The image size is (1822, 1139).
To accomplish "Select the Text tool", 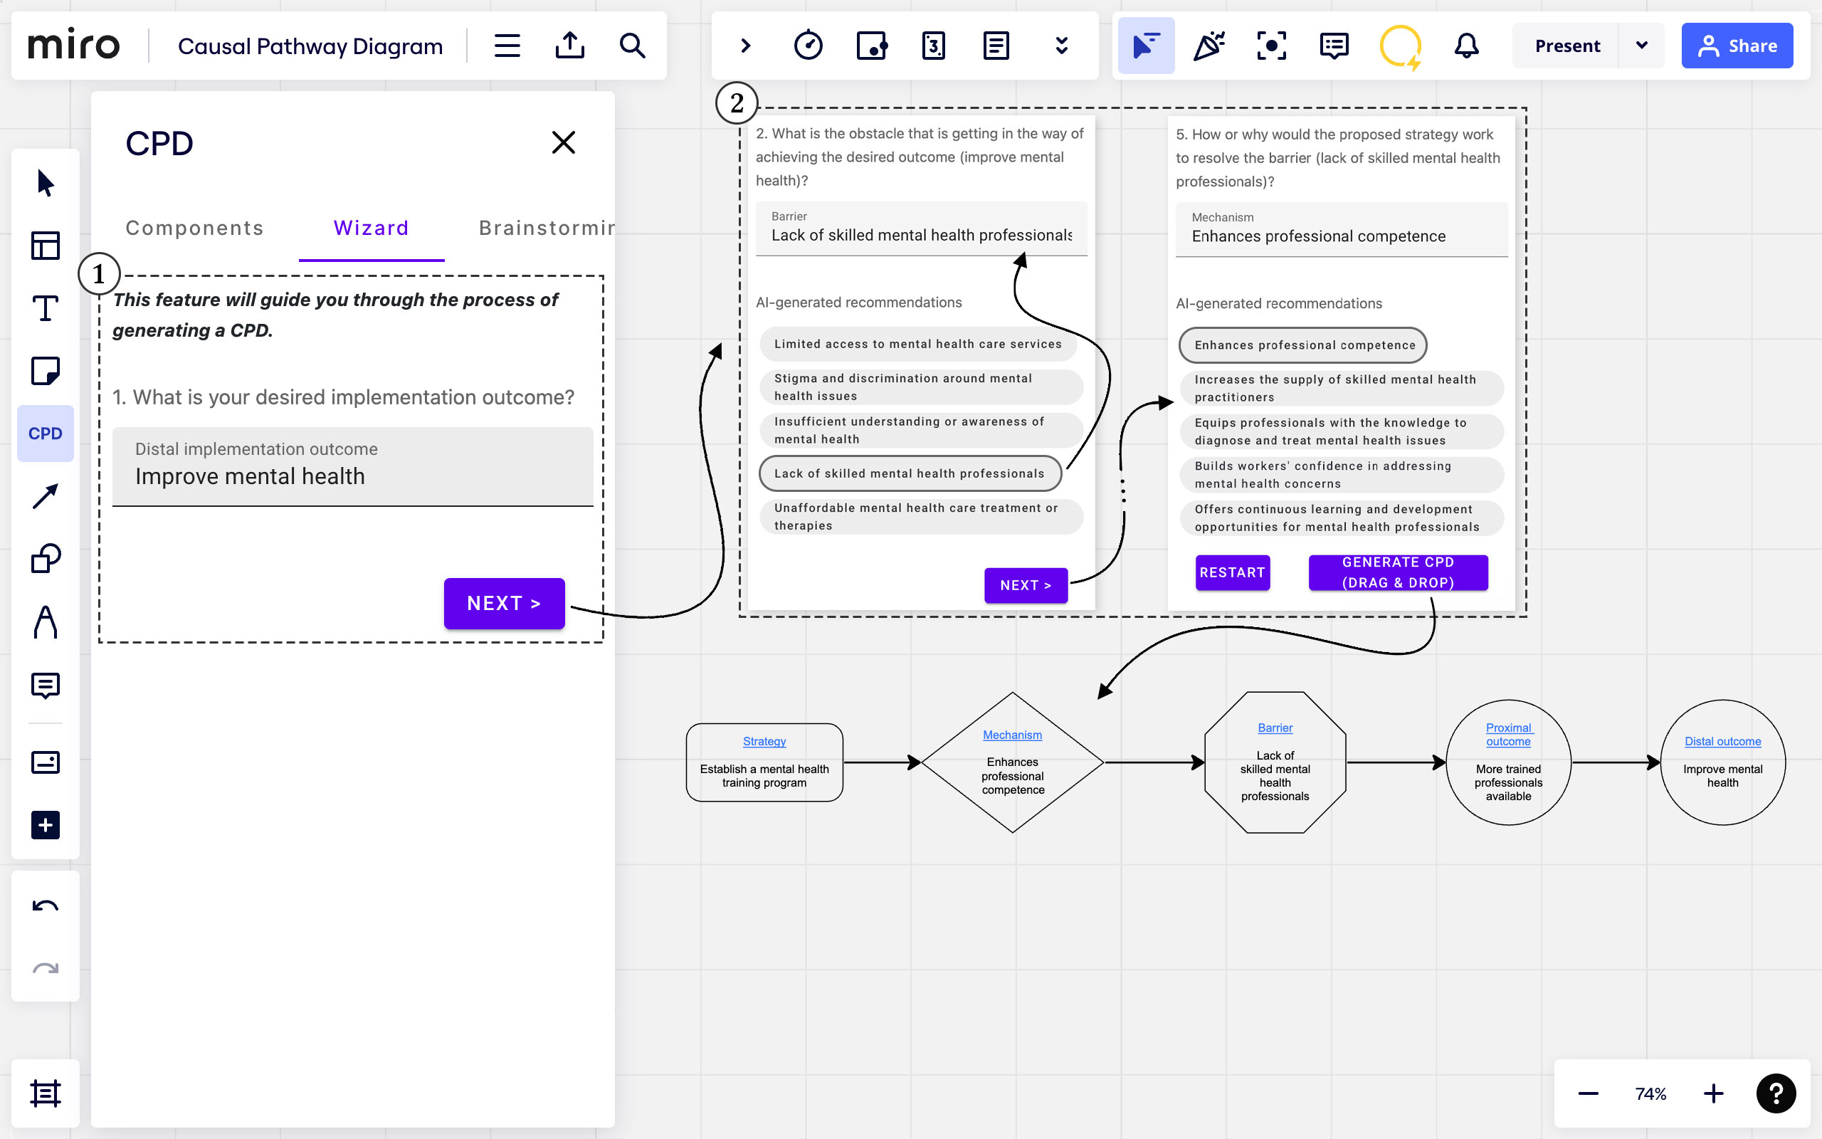I will point(45,308).
